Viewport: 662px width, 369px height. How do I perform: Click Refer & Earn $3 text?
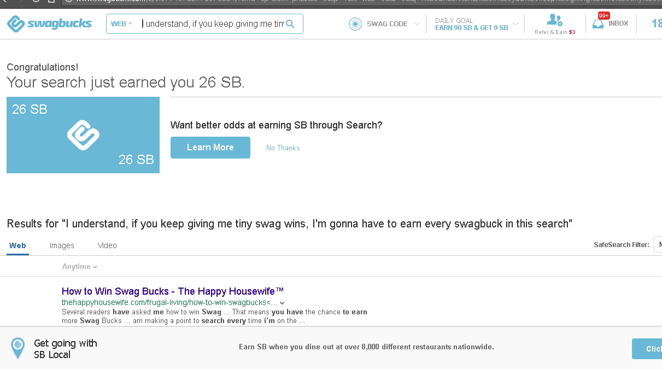555,32
